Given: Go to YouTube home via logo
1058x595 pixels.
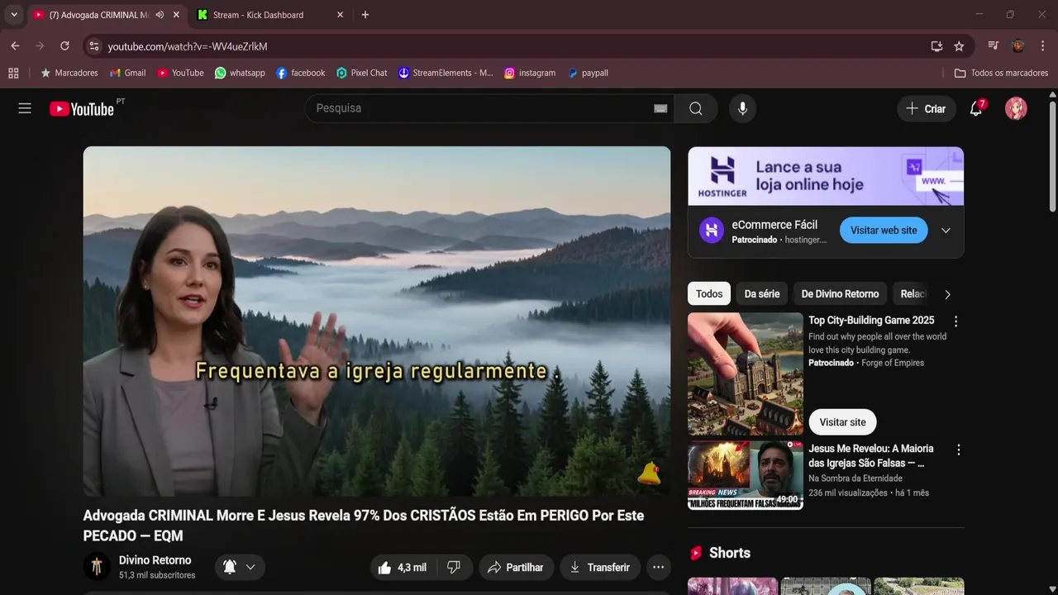Looking at the screenshot, I should 81,108.
